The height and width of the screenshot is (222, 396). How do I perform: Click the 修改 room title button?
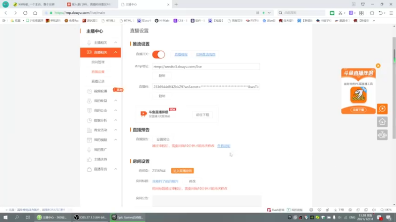193,181
